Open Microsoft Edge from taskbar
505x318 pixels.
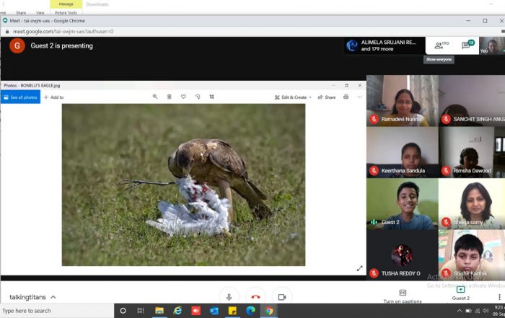(x=250, y=311)
